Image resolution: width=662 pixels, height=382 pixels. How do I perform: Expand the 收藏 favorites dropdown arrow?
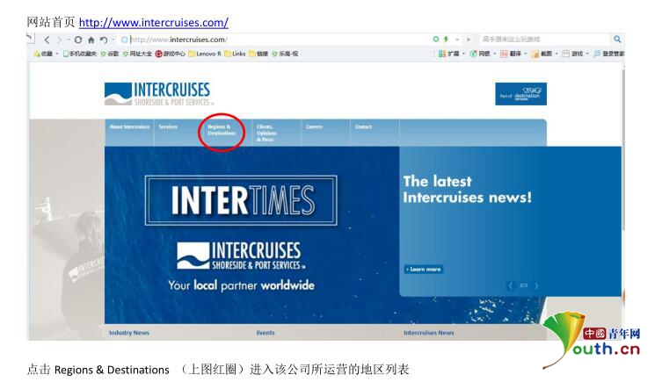pyautogui.click(x=57, y=54)
